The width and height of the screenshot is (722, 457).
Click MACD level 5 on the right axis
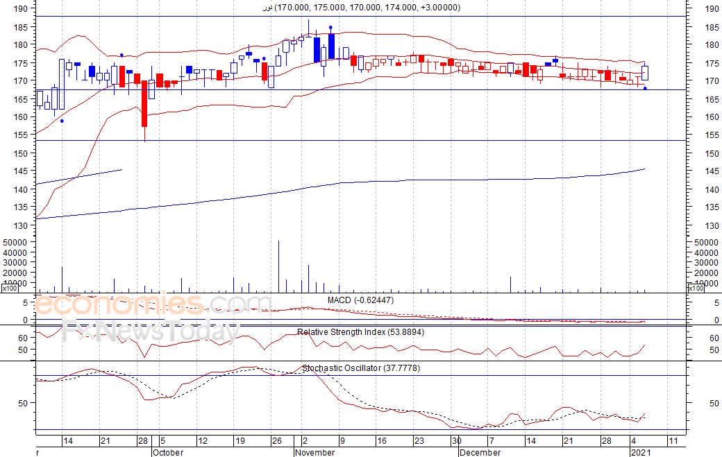pyautogui.click(x=716, y=303)
